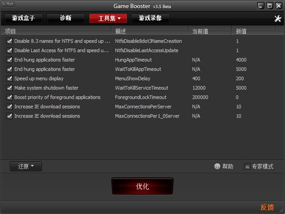The height and width of the screenshot is (214, 285).
Task: Click current value 200000 cell
Action: point(200,97)
